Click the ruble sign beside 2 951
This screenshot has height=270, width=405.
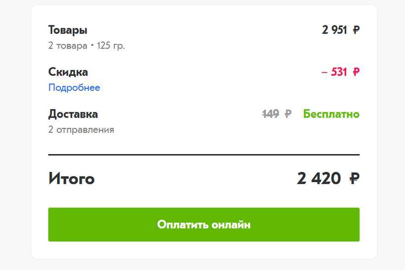point(356,30)
